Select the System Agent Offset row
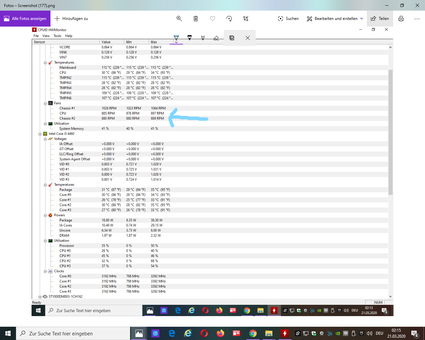Screen dimensions: 425x340 pos(210,159)
